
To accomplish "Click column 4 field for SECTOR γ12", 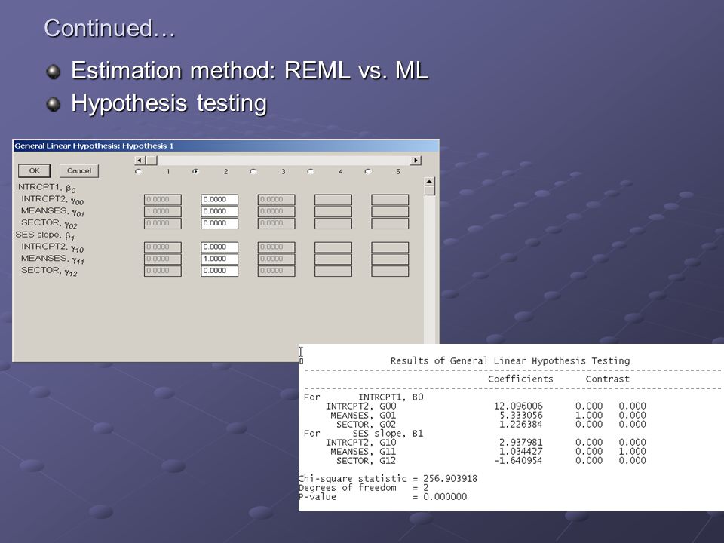I will (333, 271).
